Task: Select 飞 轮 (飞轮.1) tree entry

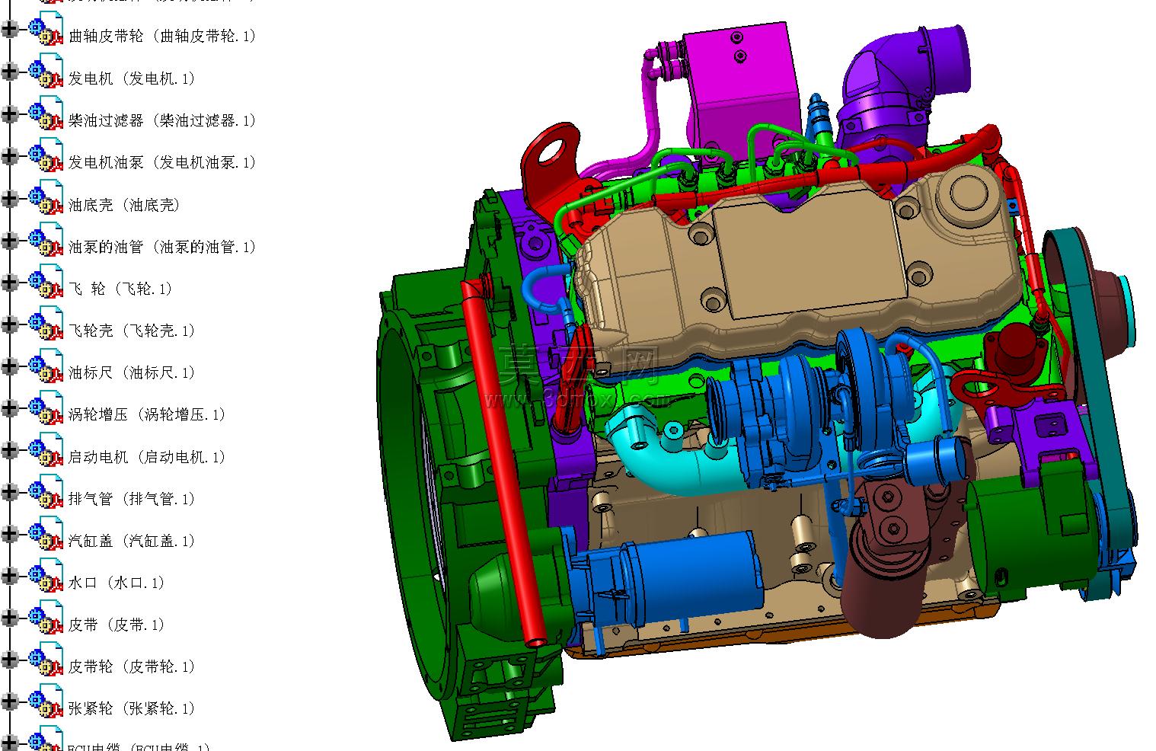Action: coord(120,289)
